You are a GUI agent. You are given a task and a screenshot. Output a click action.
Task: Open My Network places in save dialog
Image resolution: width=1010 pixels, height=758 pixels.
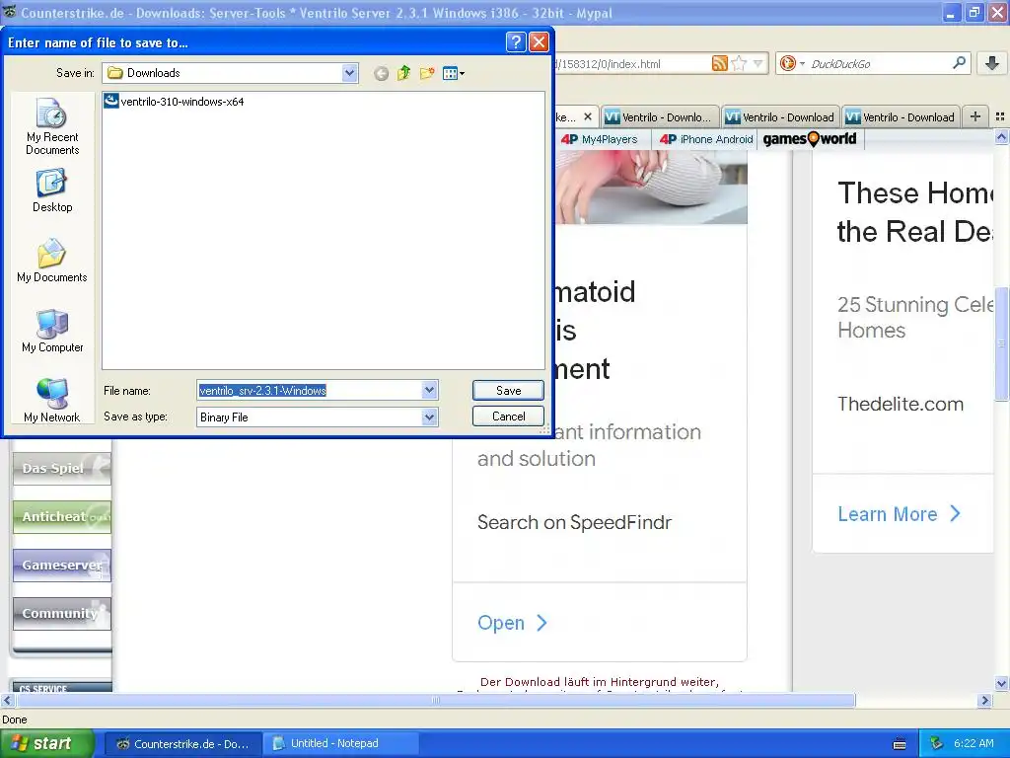pos(52,401)
